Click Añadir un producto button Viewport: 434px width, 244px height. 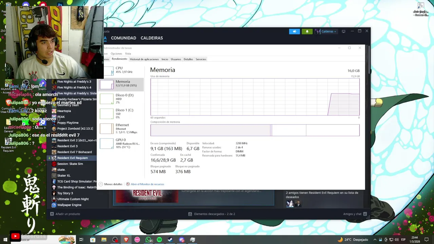pos(65,214)
